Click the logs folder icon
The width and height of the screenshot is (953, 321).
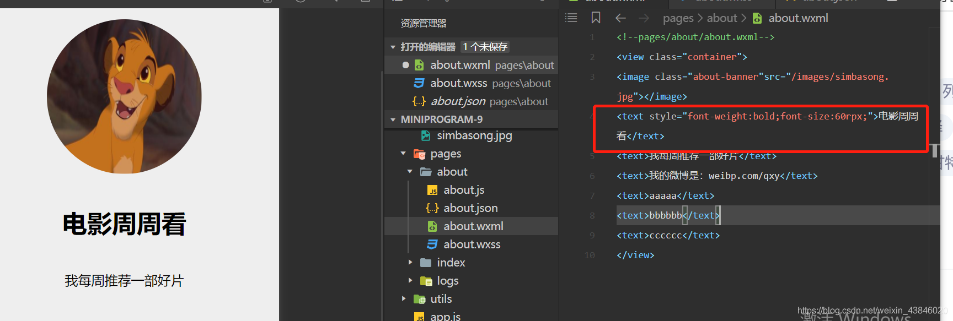click(426, 281)
